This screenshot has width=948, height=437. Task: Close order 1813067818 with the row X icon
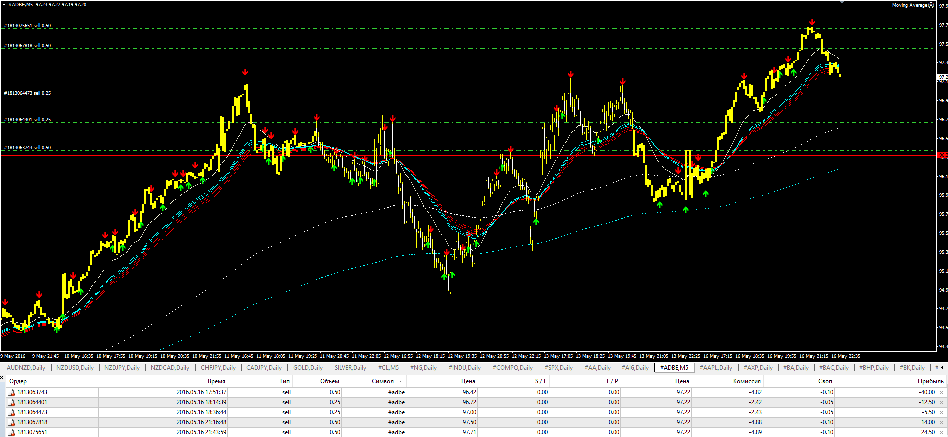[942, 422]
